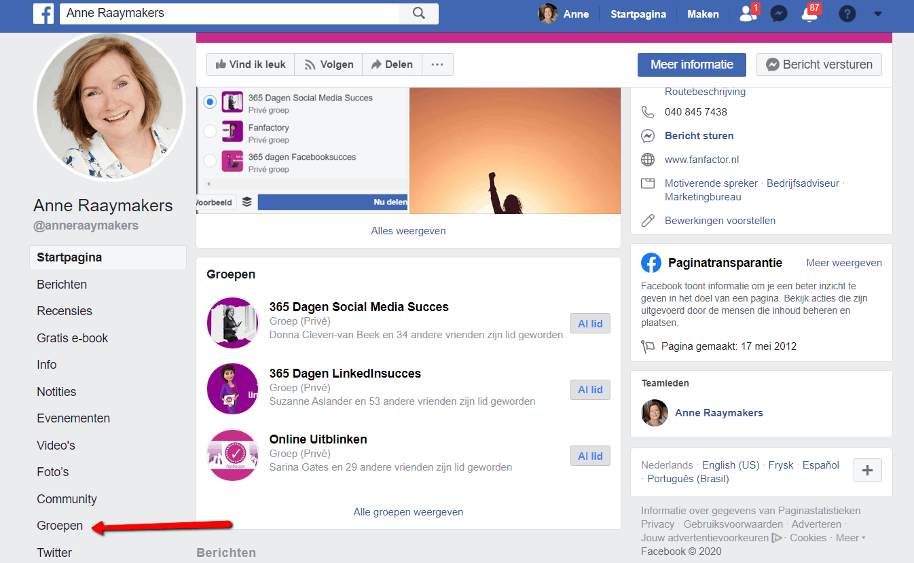Open the Maken menu in top bar

click(703, 14)
